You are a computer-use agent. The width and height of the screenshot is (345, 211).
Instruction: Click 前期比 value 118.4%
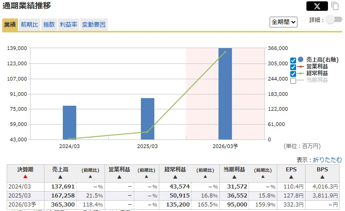[93, 205]
